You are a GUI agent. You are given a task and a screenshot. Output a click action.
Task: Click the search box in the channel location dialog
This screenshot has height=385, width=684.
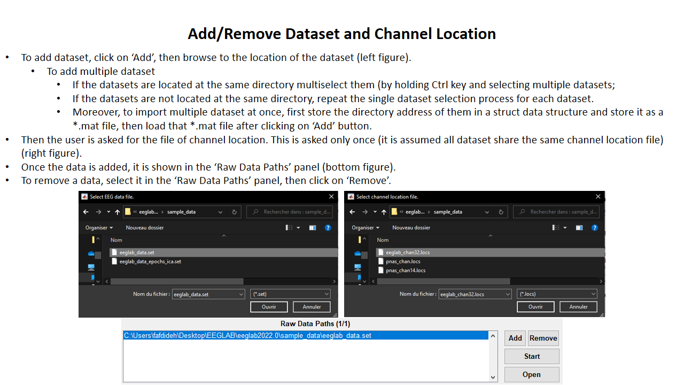point(557,212)
